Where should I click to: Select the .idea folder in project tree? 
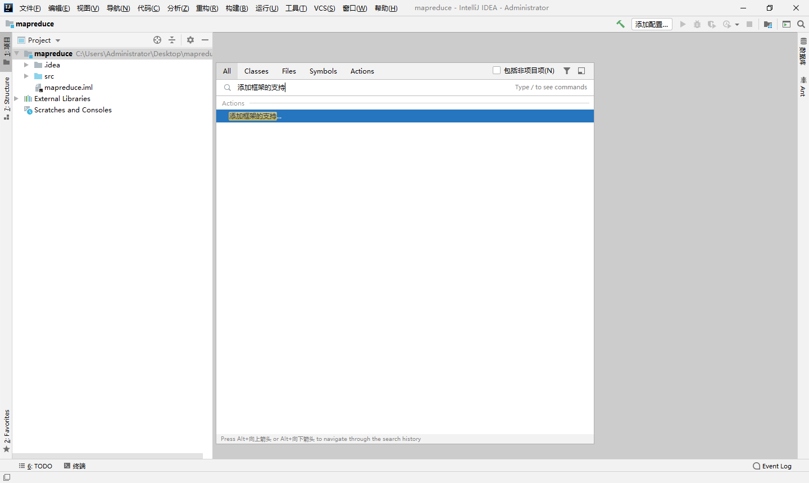[x=52, y=65]
